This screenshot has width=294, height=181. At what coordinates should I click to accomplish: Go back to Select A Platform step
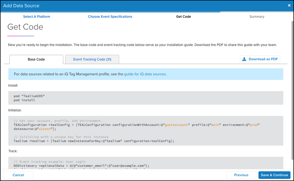[36, 17]
